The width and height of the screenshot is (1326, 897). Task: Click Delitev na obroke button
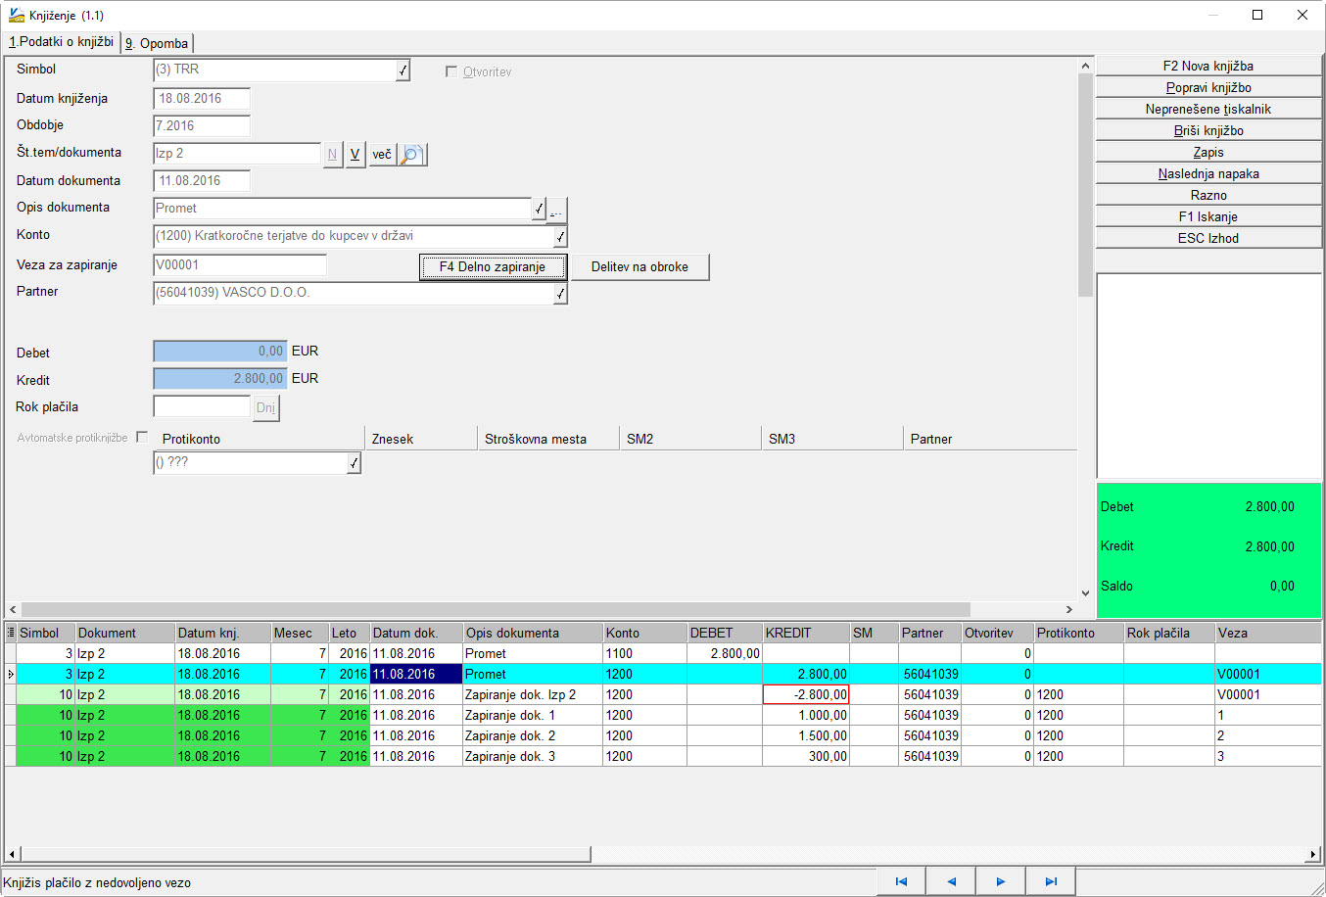pyautogui.click(x=639, y=266)
